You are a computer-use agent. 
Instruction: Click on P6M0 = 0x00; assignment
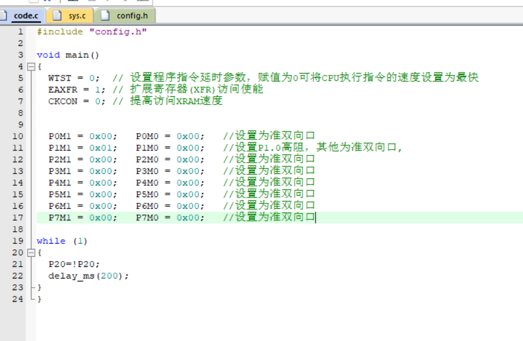(170, 206)
